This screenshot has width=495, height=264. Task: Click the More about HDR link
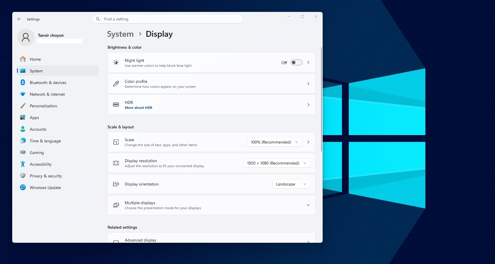point(139,108)
